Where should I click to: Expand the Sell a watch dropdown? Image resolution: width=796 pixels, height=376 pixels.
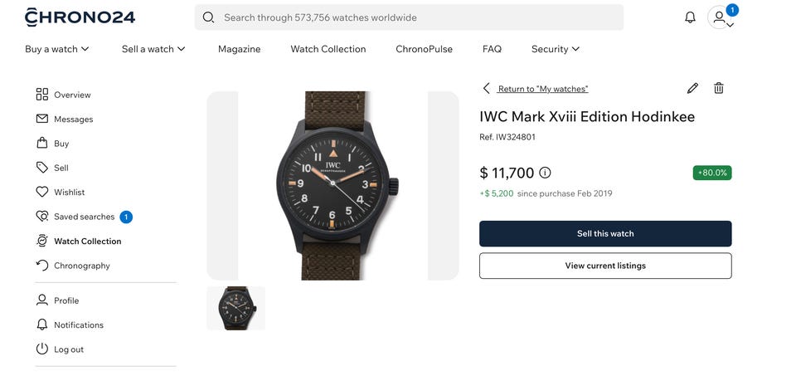coord(153,49)
